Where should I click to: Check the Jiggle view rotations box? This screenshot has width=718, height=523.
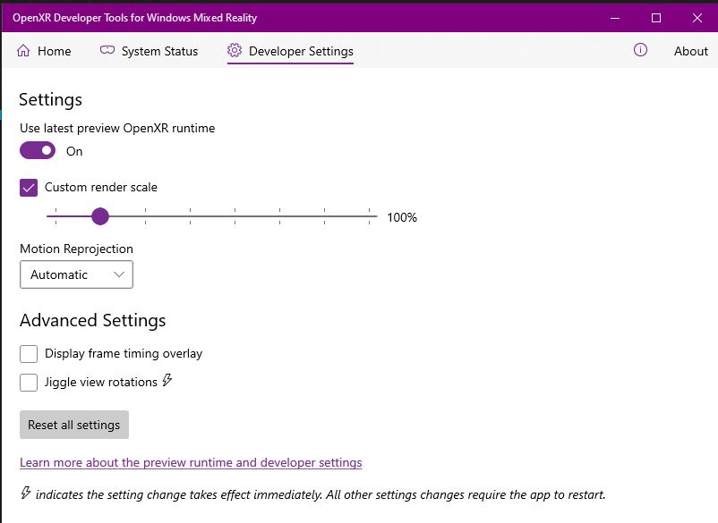pos(29,383)
